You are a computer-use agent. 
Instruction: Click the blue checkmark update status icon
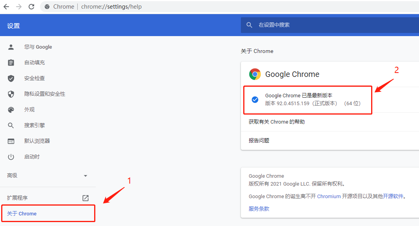(x=255, y=100)
